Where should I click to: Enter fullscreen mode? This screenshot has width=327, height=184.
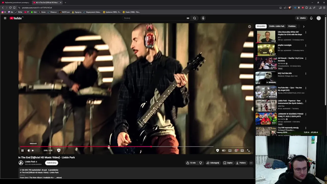coord(248,151)
